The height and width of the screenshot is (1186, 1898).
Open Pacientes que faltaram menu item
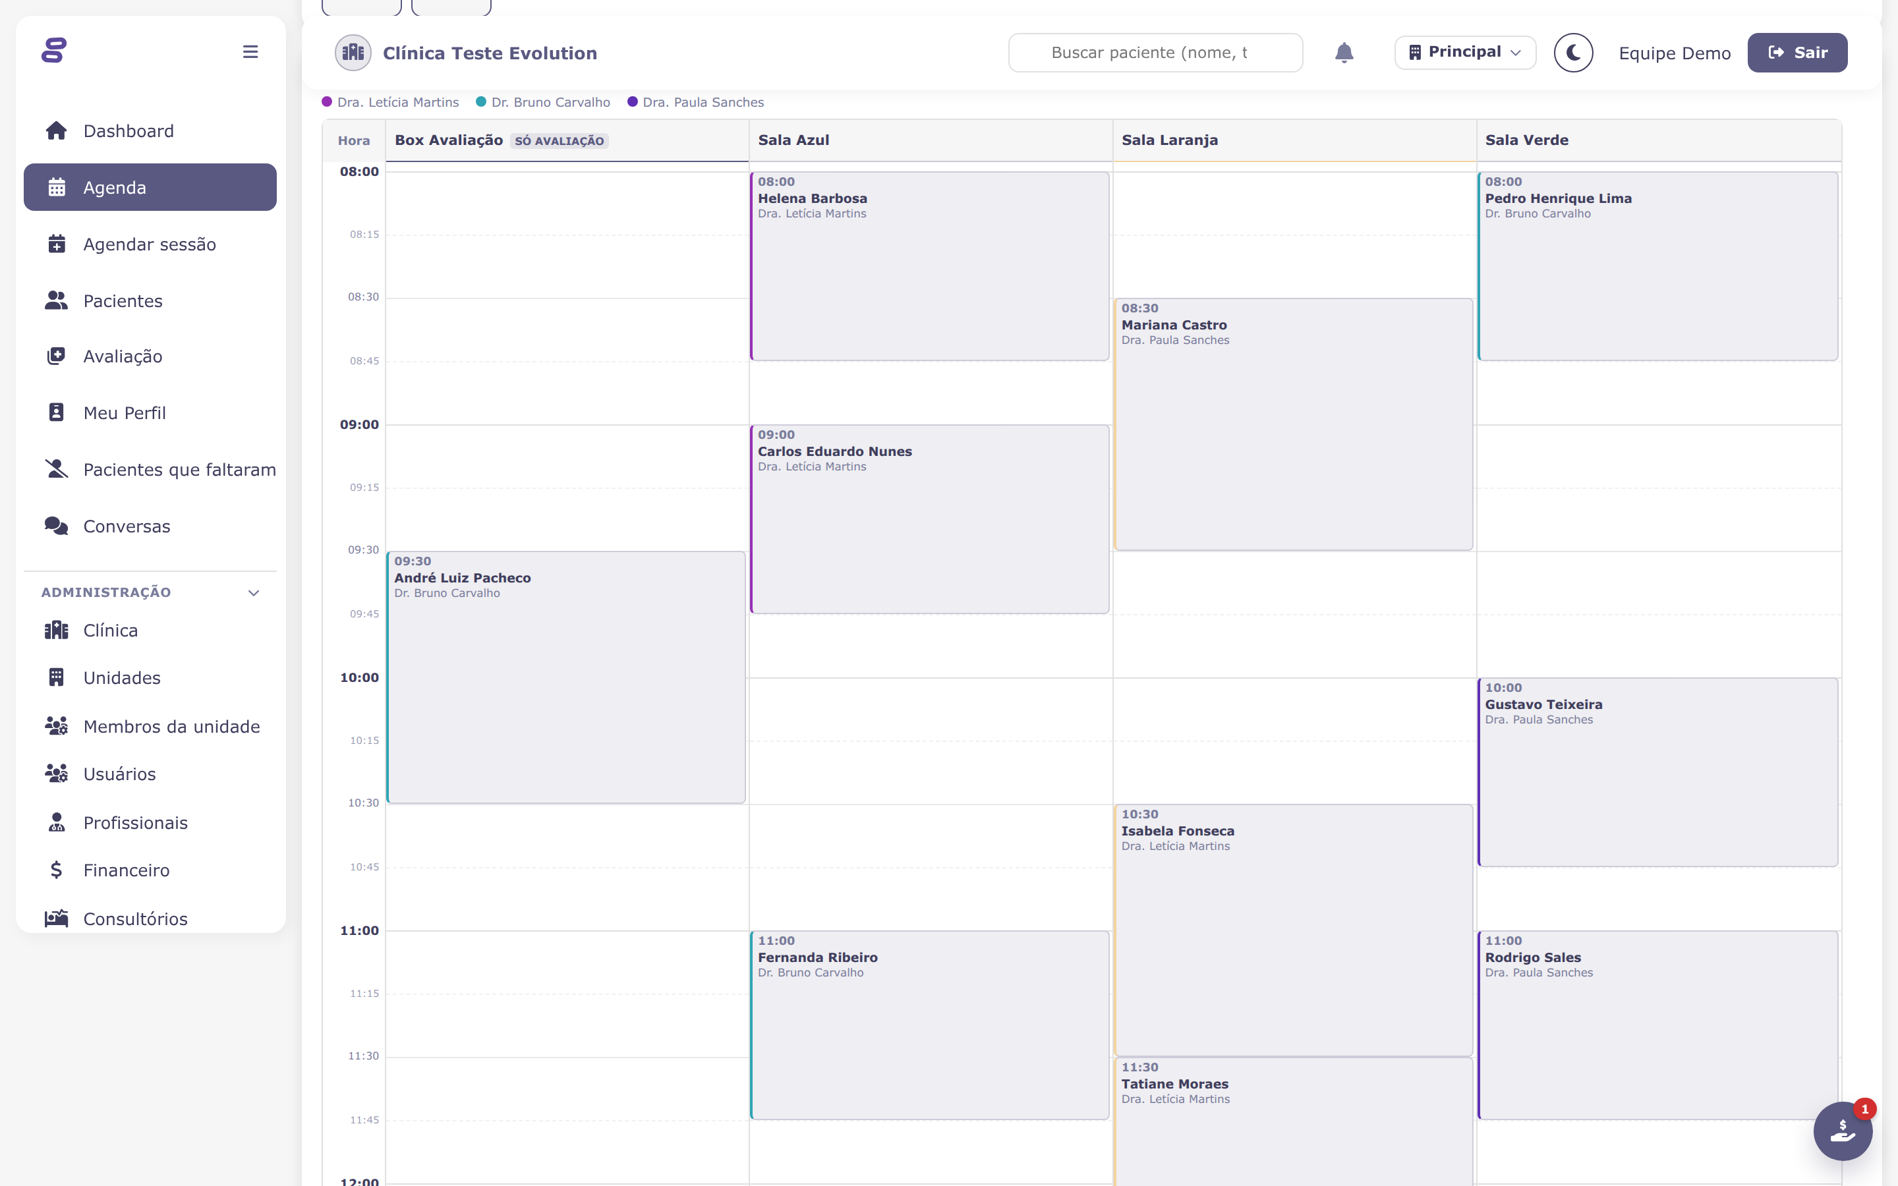(150, 469)
